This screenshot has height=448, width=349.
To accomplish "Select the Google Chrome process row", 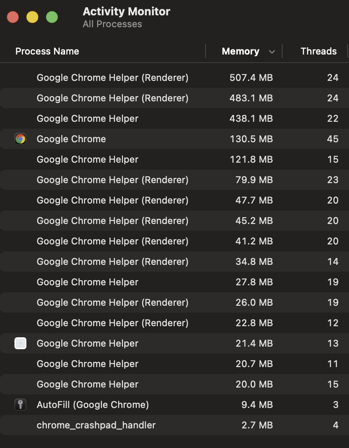I will 128,139.
